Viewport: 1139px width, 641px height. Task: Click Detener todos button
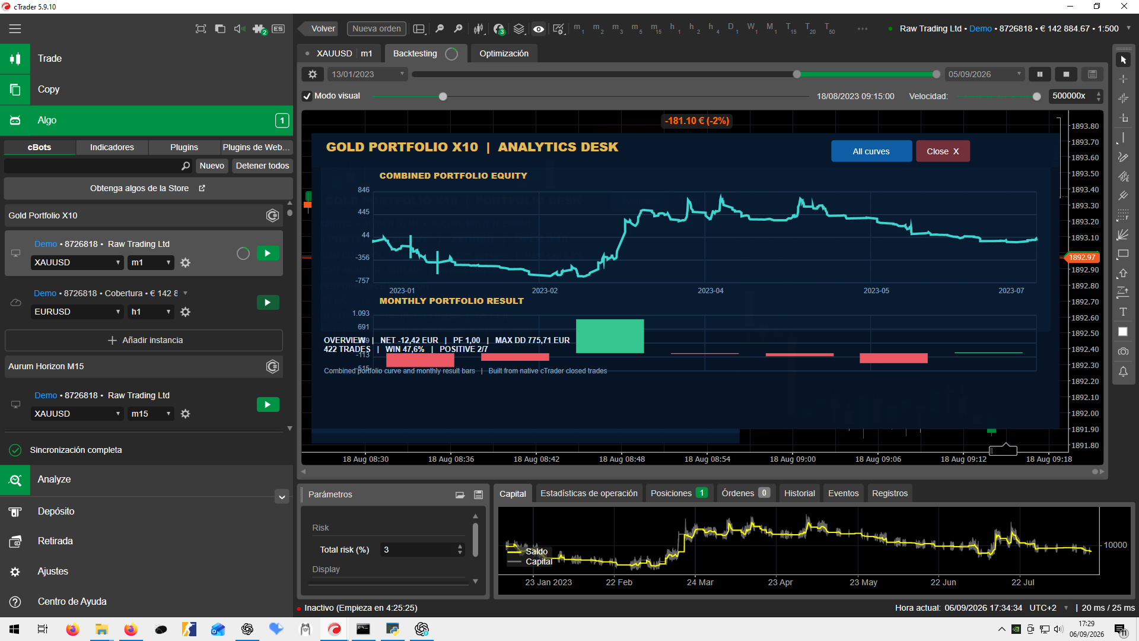pyautogui.click(x=262, y=166)
